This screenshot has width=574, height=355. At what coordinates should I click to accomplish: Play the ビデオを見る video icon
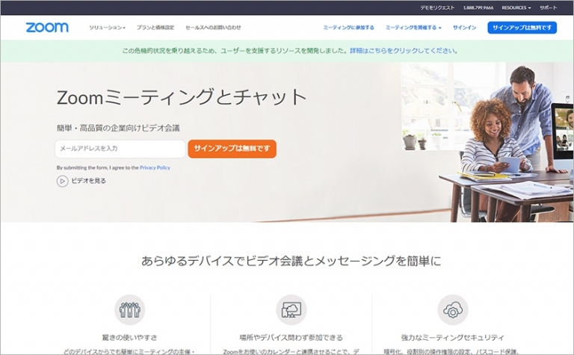tap(62, 181)
